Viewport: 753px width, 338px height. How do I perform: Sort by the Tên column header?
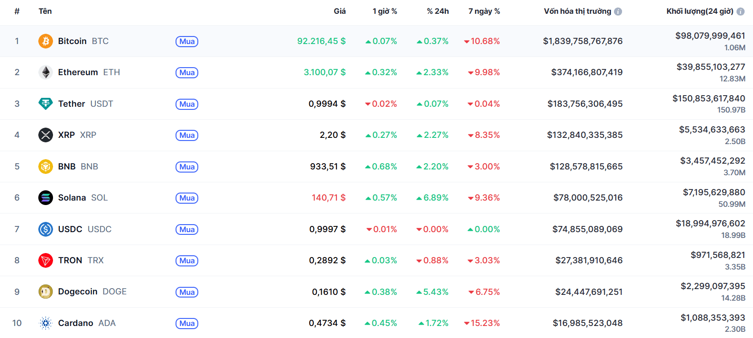tap(45, 11)
